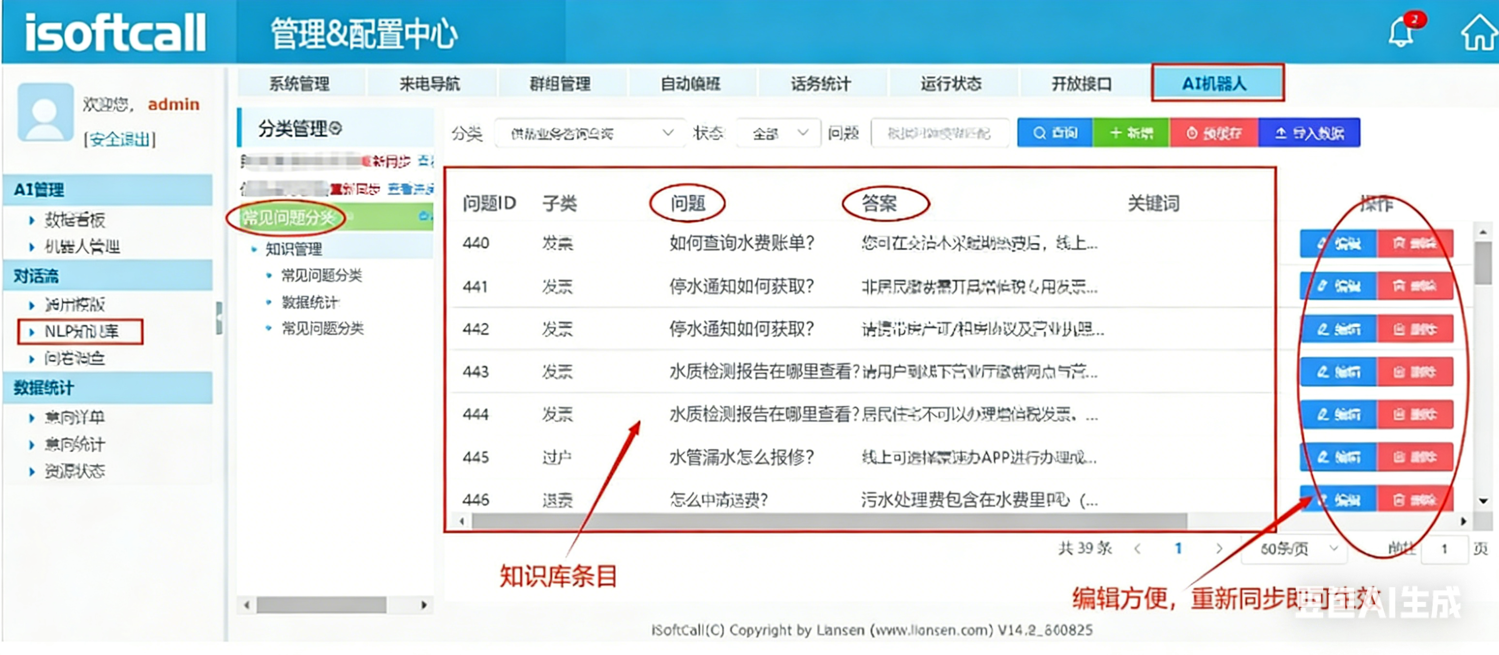Click the next page arrow in pagination
Screen dimensions: 1499x655
1219,549
